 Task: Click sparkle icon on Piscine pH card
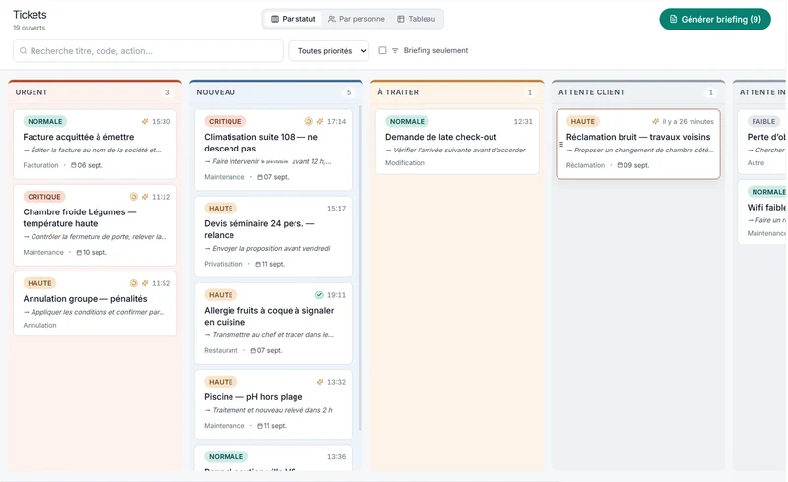click(320, 382)
